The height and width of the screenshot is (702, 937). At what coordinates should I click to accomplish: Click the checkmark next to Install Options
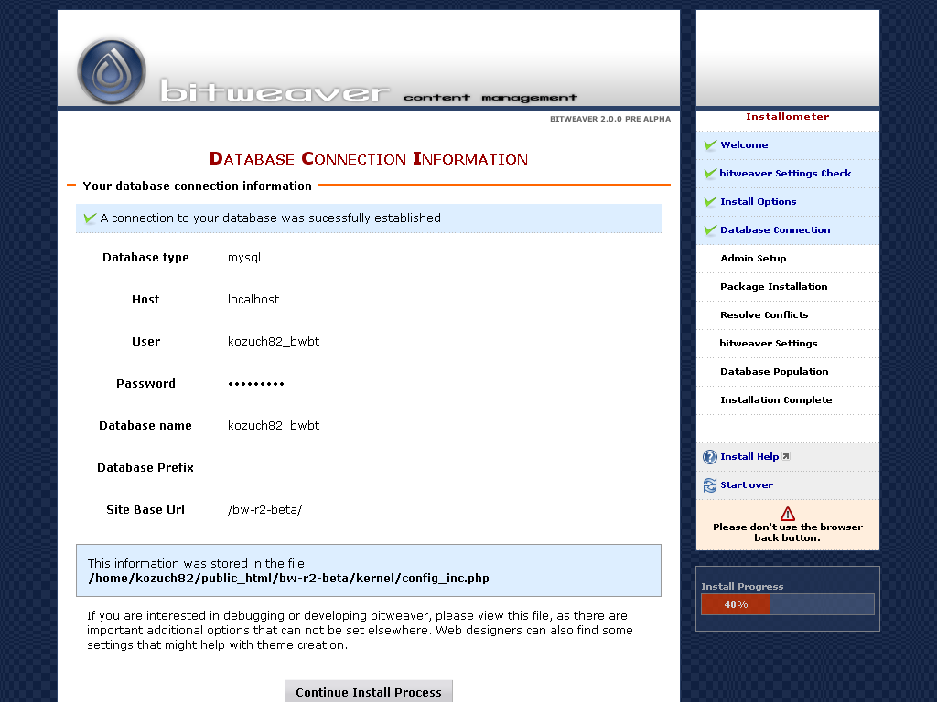(710, 202)
